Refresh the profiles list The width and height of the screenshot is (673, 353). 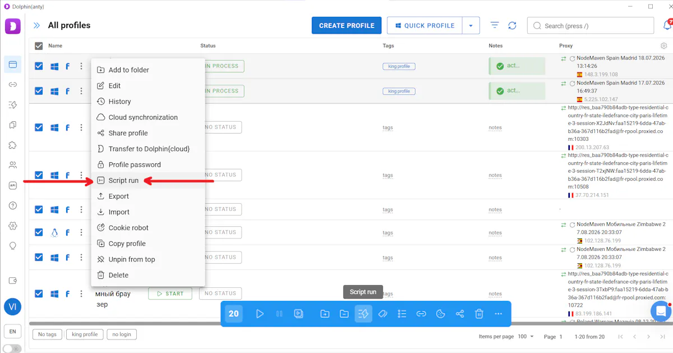coord(512,25)
